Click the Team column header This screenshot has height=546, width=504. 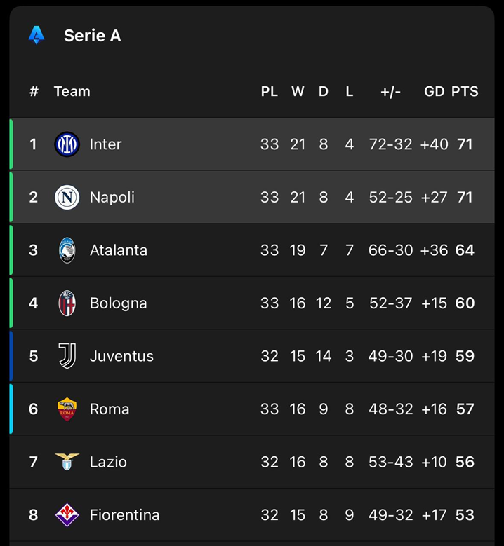tap(72, 91)
